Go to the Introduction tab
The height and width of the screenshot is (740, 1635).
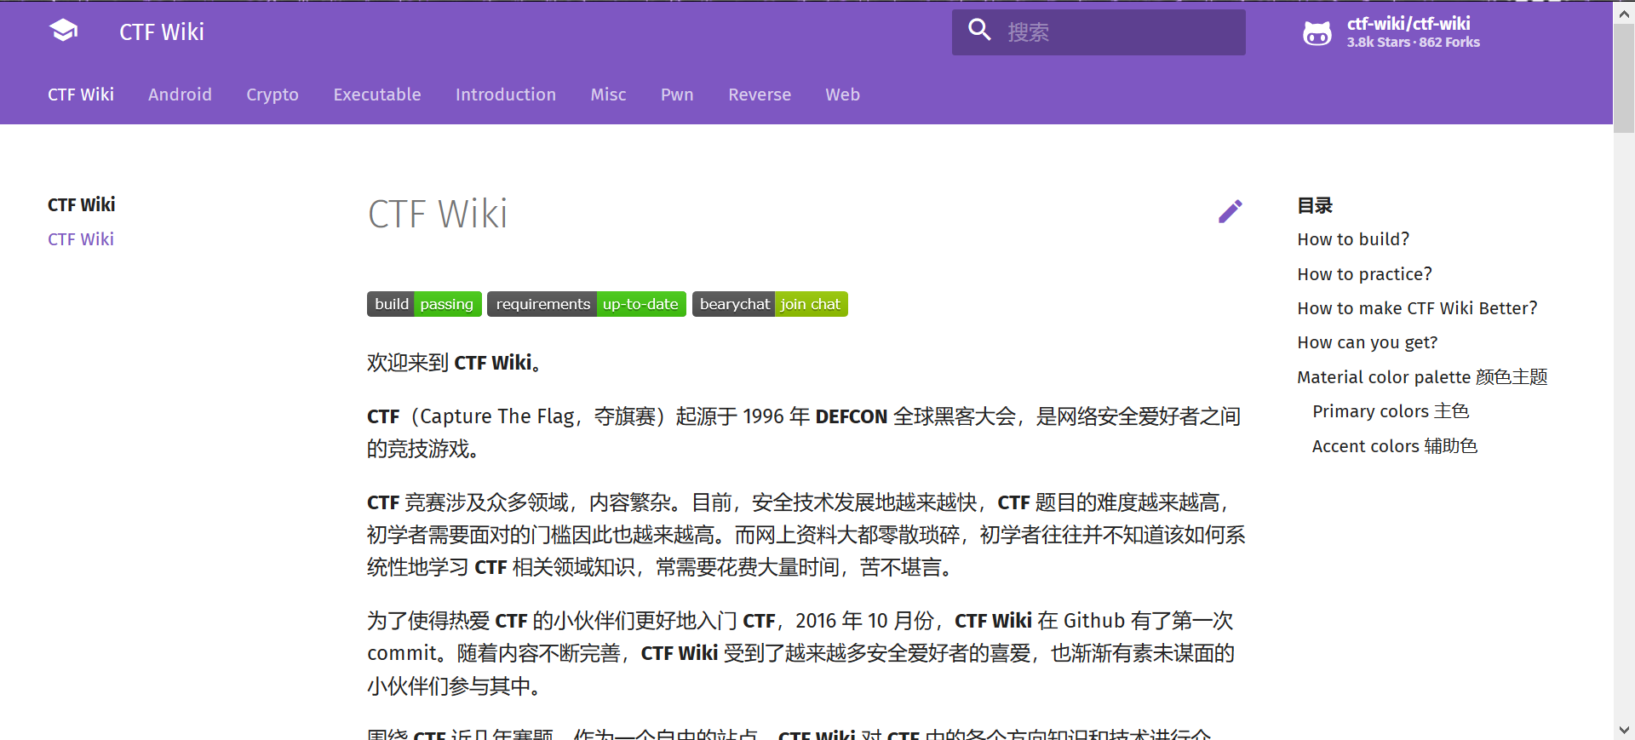pos(506,95)
